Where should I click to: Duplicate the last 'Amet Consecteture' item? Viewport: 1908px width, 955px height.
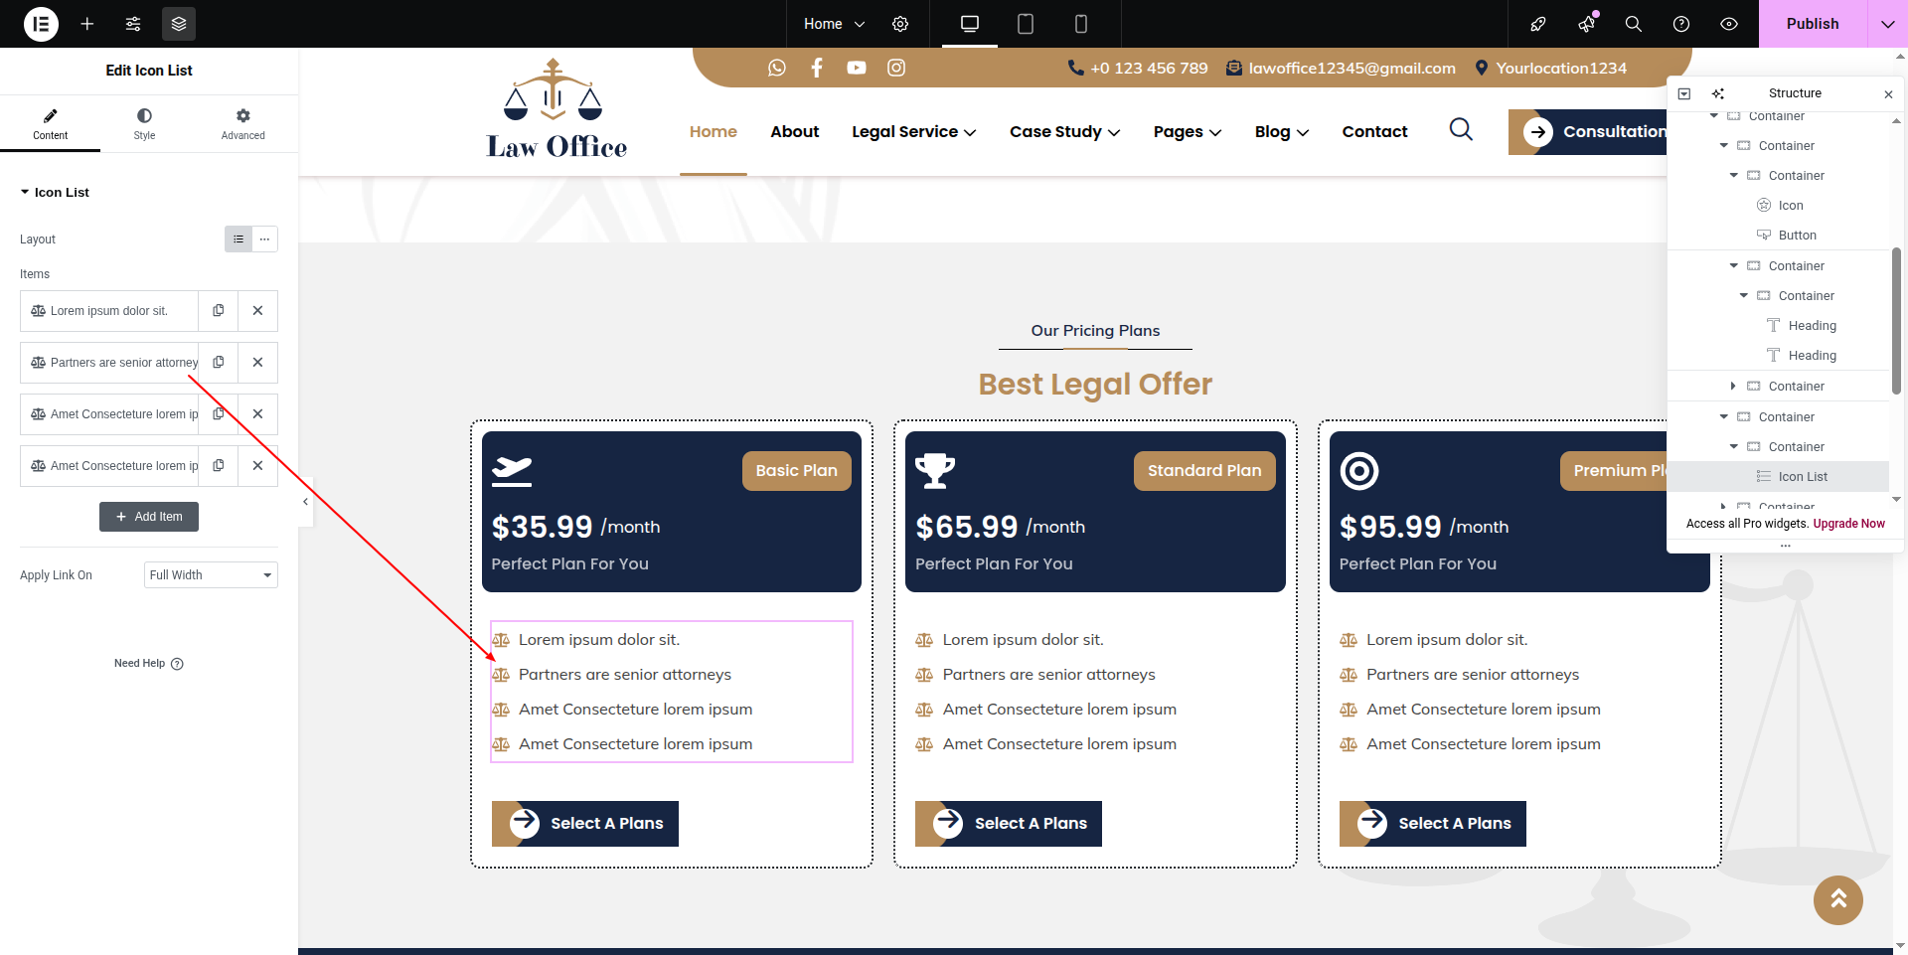[x=219, y=466]
